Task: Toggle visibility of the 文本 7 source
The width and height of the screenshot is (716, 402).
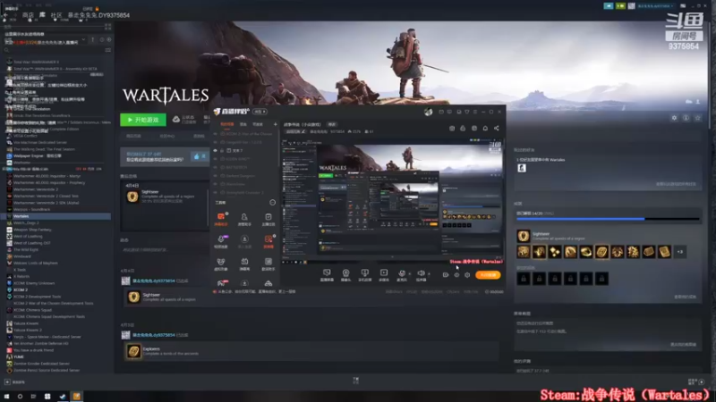Action: click(215, 150)
